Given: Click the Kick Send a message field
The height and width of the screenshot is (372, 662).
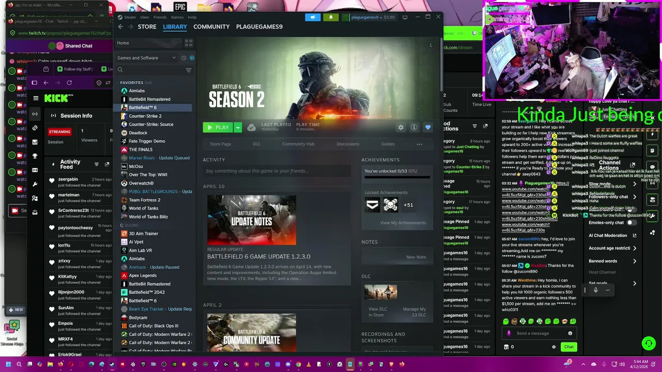Looking at the screenshot, I should pyautogui.click(x=540, y=333).
